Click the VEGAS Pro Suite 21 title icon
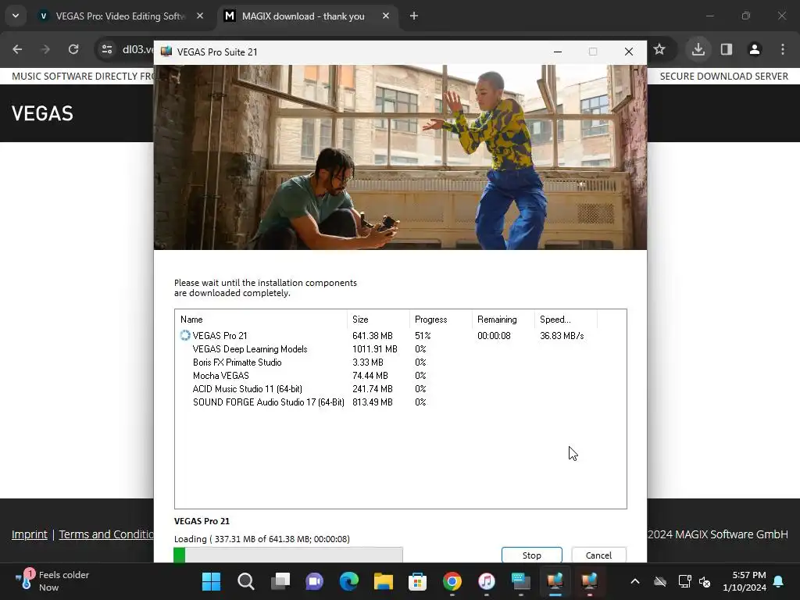Image resolution: width=800 pixels, height=600 pixels. [166, 52]
